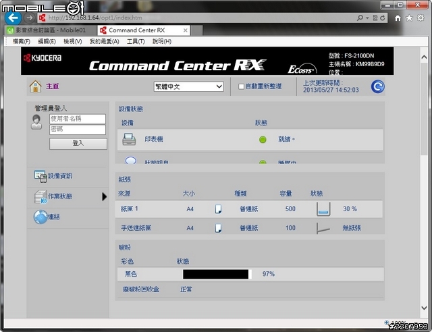Open the address bar search dropdown arrow

pos(367,18)
